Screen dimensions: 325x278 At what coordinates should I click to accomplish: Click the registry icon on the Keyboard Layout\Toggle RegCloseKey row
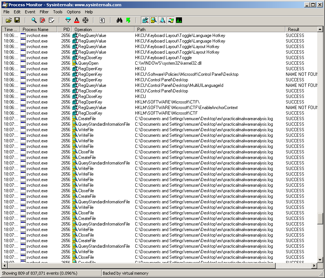click(x=75, y=57)
